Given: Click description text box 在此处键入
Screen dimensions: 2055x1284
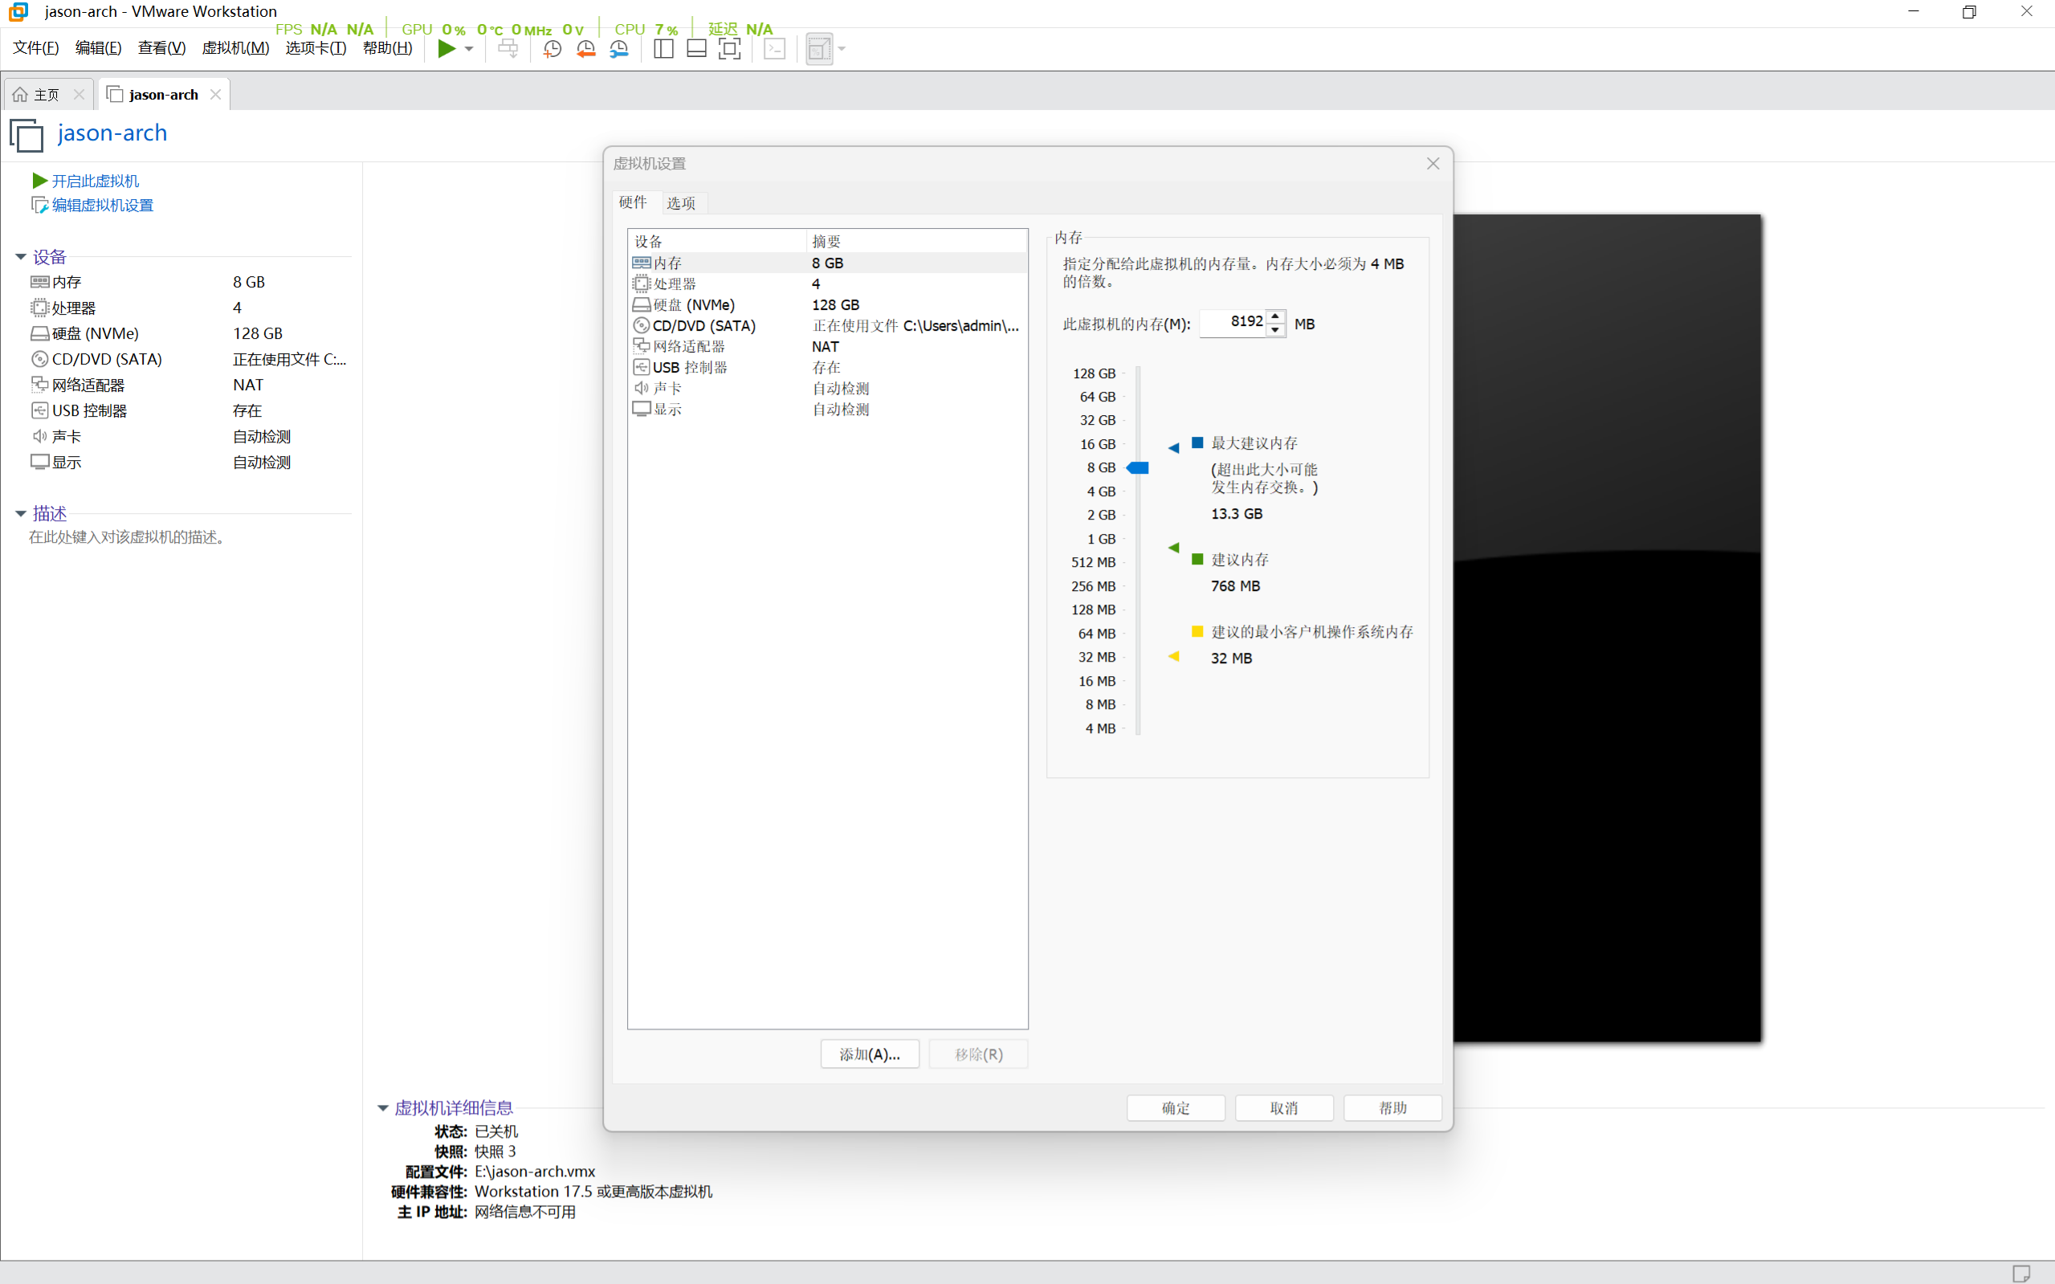Looking at the screenshot, I should point(128,537).
